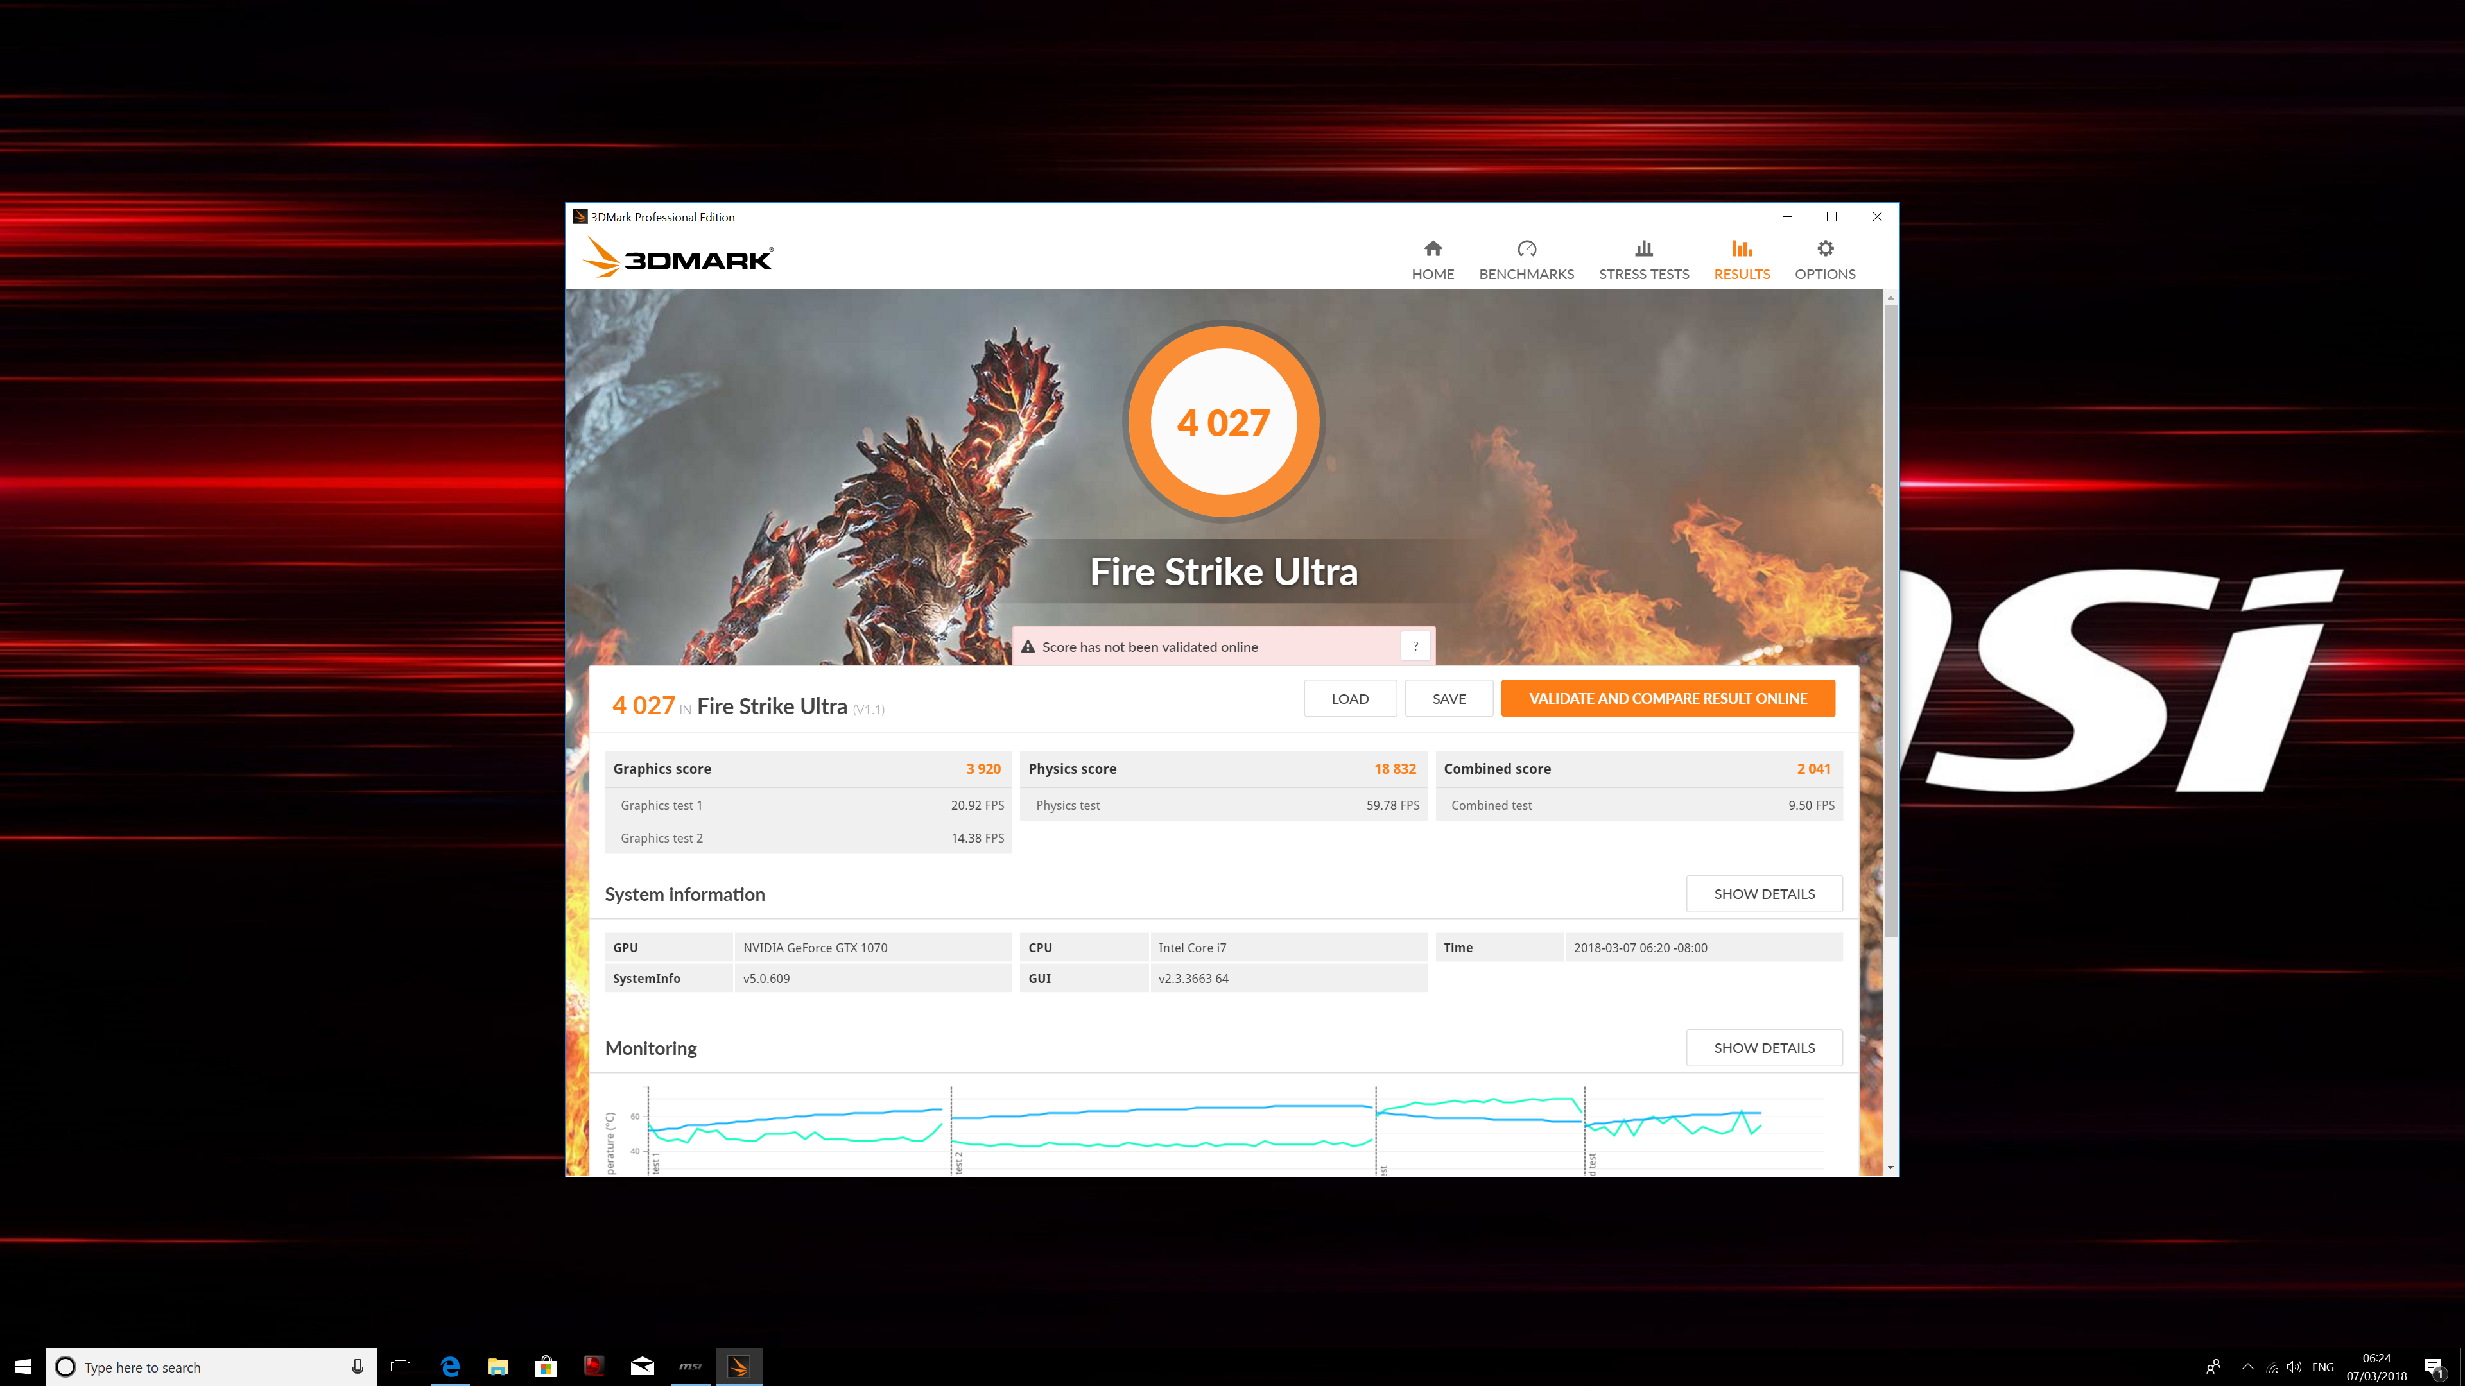The image size is (2465, 1386).
Task: Open Benchmarks gauge icon
Action: click(1527, 249)
